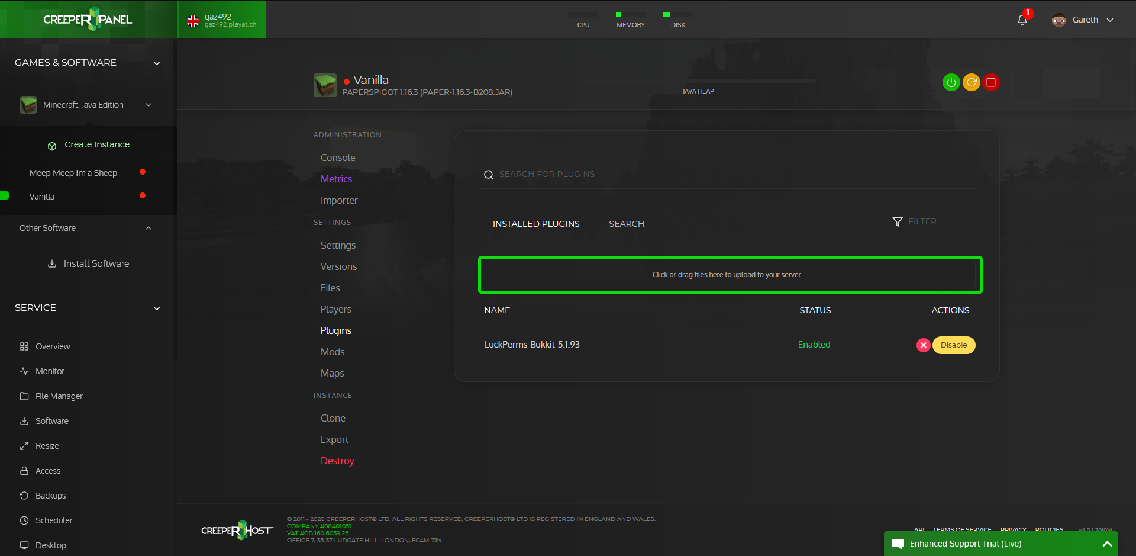The image size is (1136, 556).
Task: Collapse the Other Software section
Action: coord(149,228)
